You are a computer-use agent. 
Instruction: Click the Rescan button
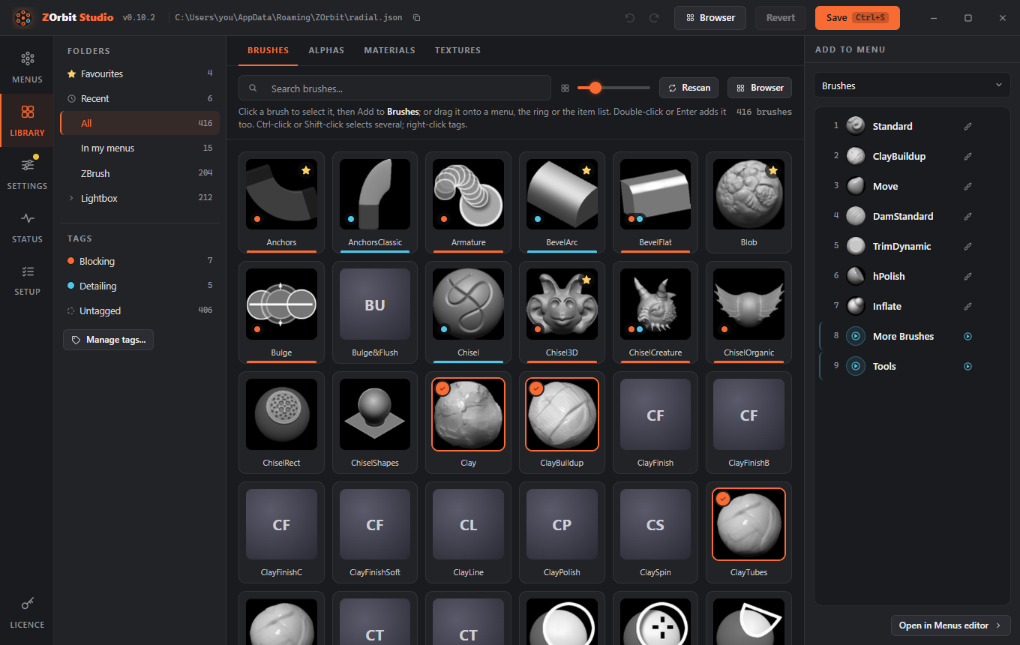[688, 88]
